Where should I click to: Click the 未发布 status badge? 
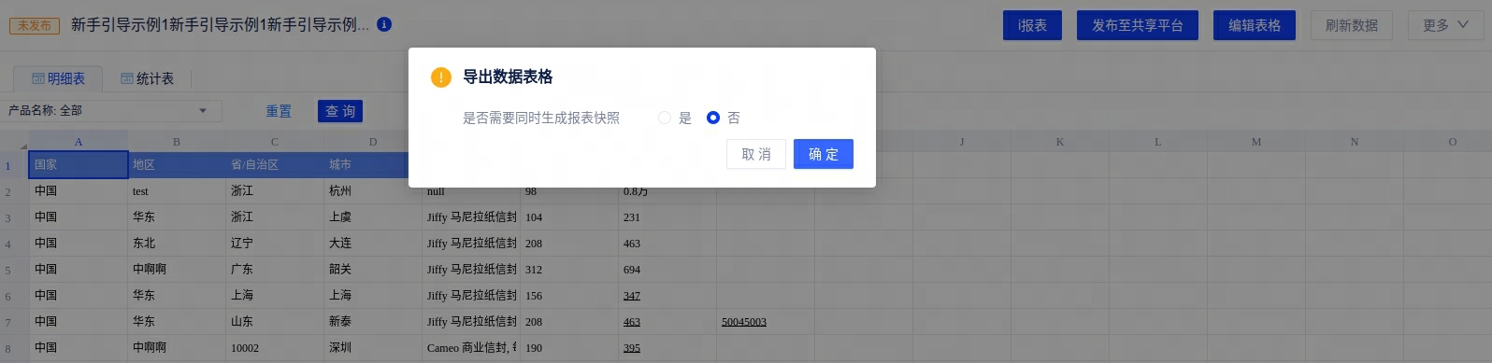click(x=35, y=25)
